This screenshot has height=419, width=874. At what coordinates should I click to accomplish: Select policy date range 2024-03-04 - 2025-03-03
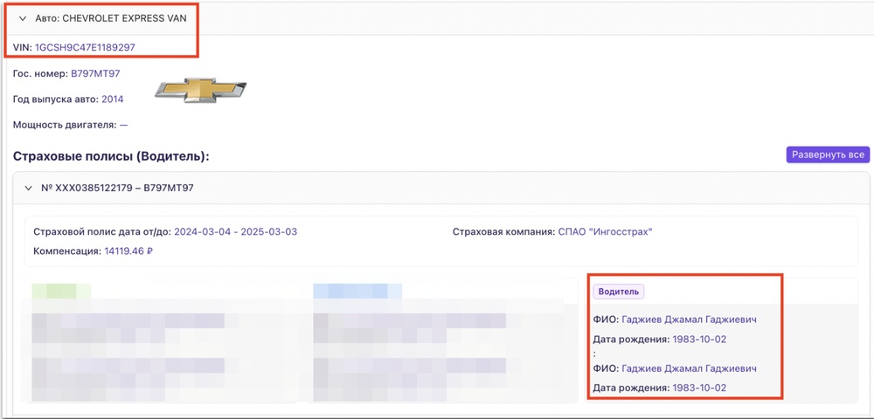pyautogui.click(x=235, y=231)
